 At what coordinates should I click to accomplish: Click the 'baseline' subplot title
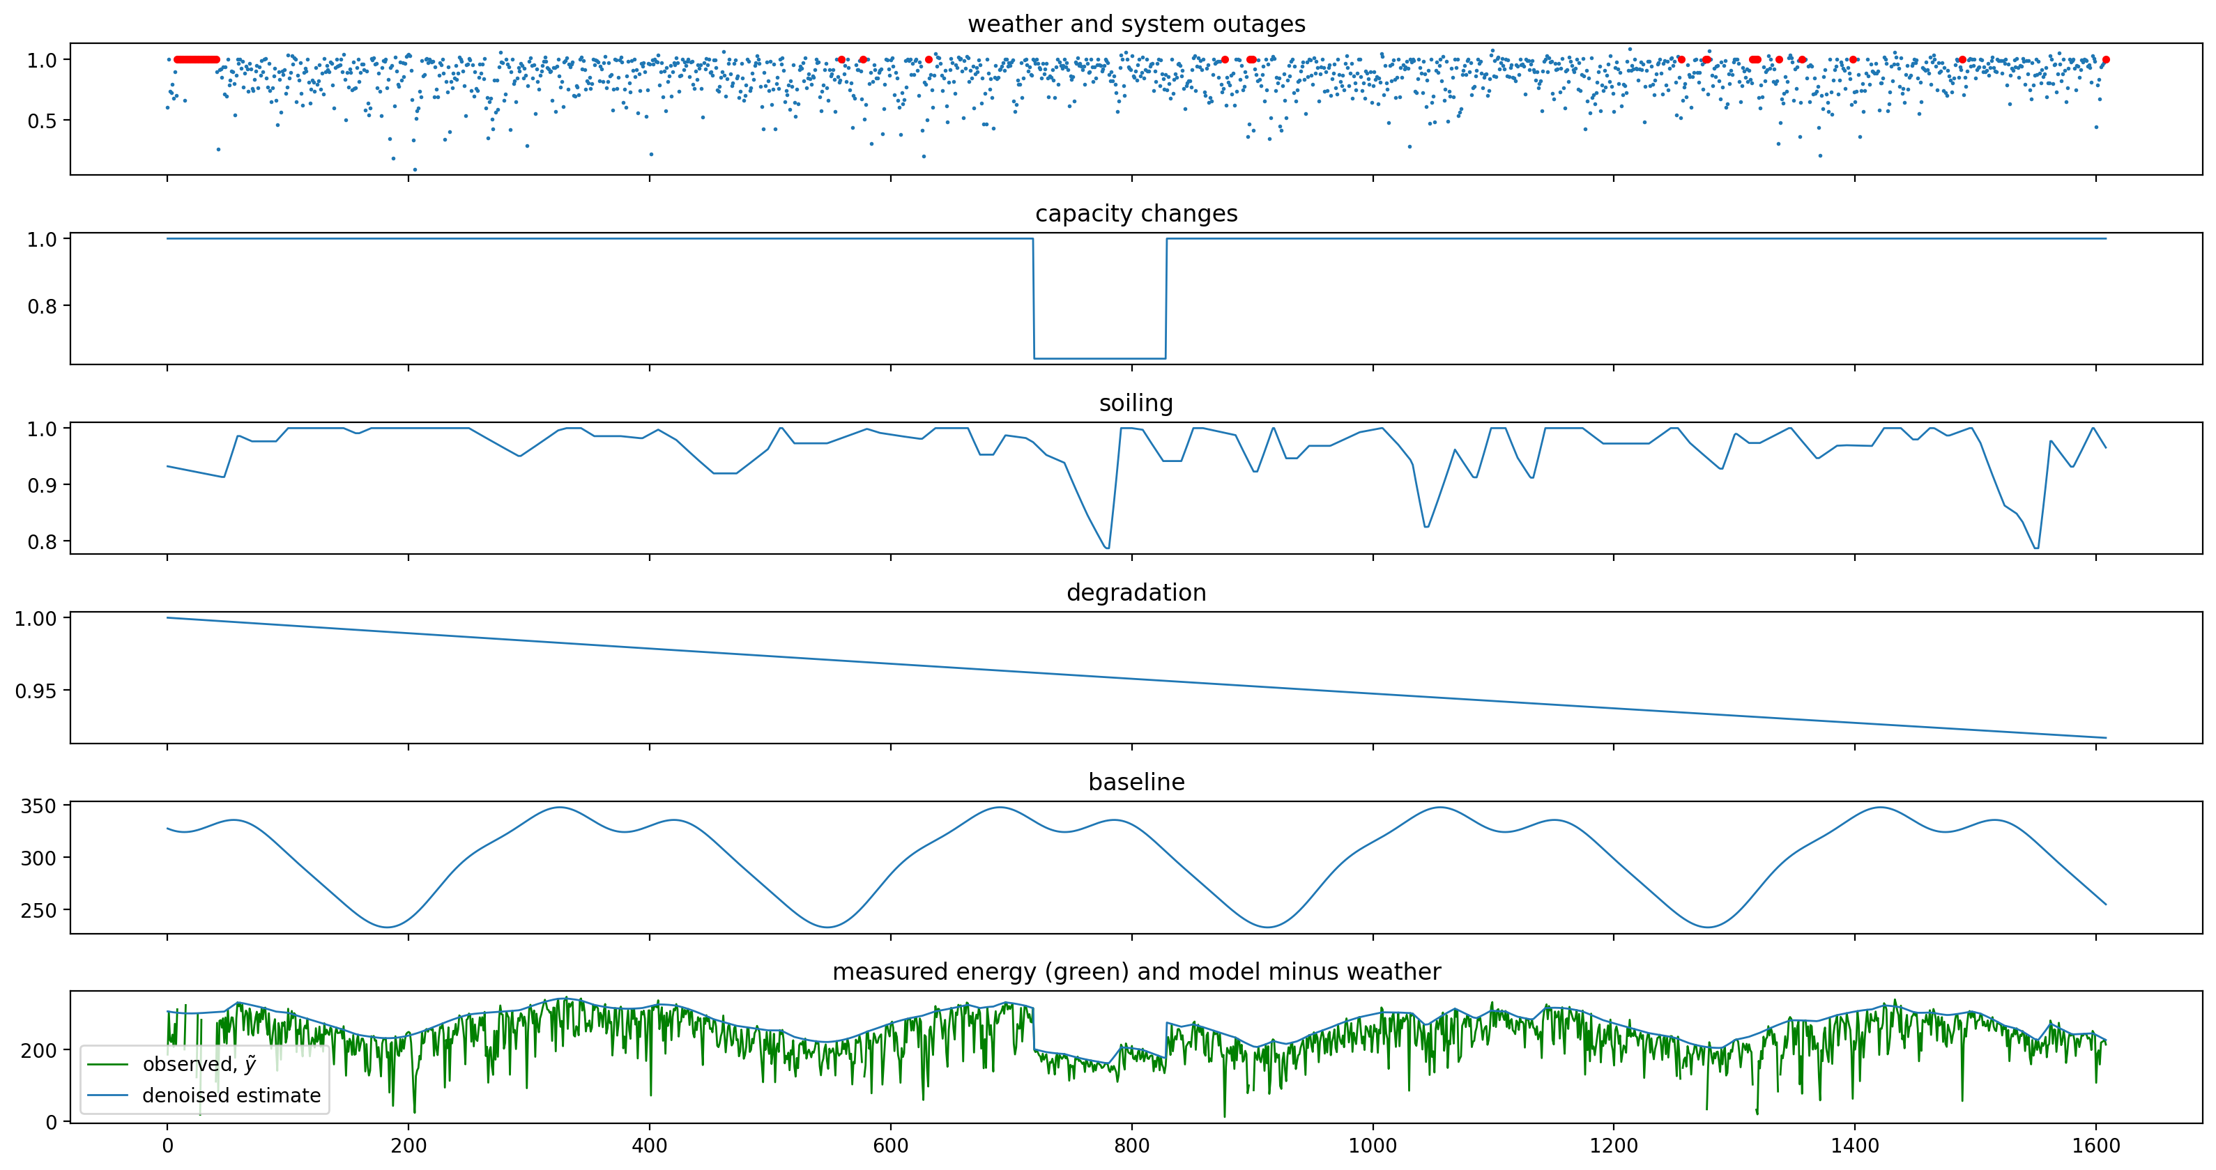(x=1136, y=783)
